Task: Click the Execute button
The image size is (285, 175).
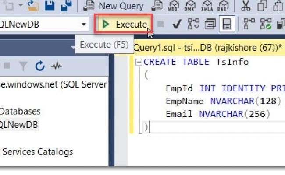Action: click(x=123, y=24)
